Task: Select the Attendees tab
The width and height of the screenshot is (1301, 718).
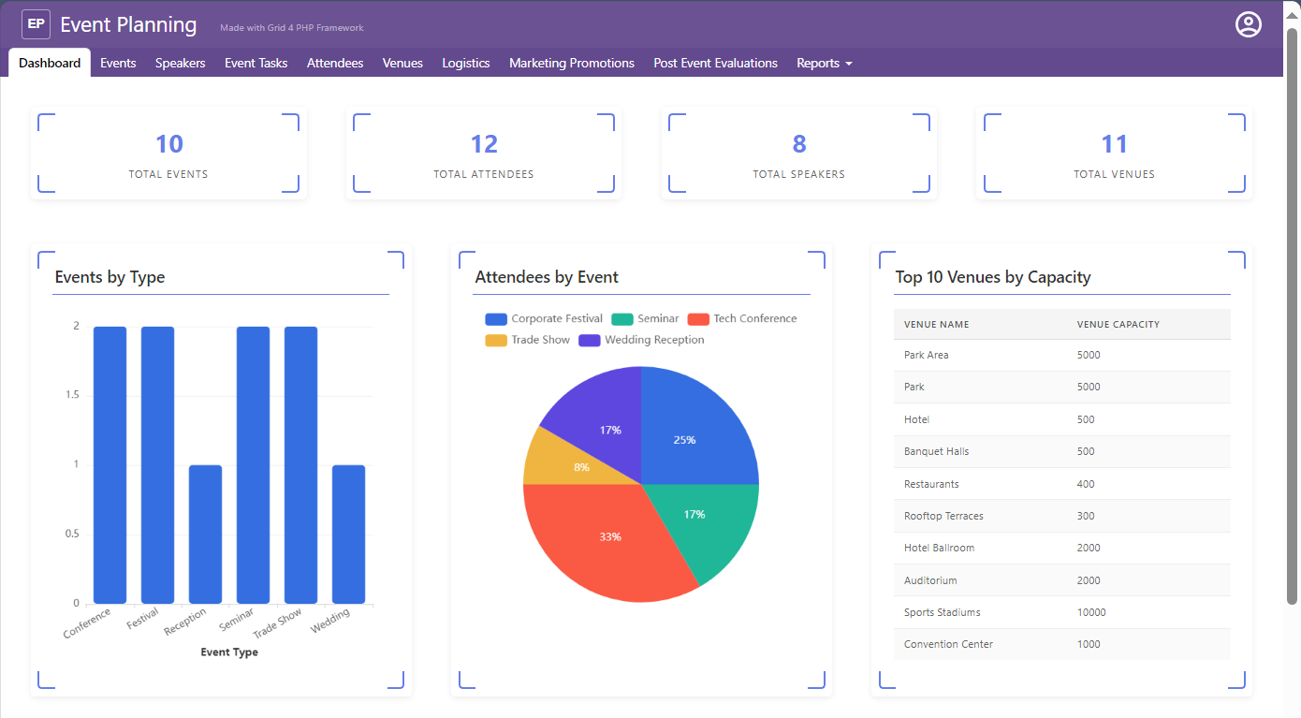Action: (335, 63)
